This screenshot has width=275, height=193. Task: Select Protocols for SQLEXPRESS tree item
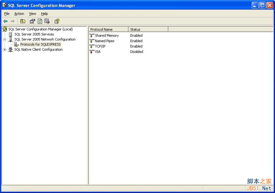[40, 45]
